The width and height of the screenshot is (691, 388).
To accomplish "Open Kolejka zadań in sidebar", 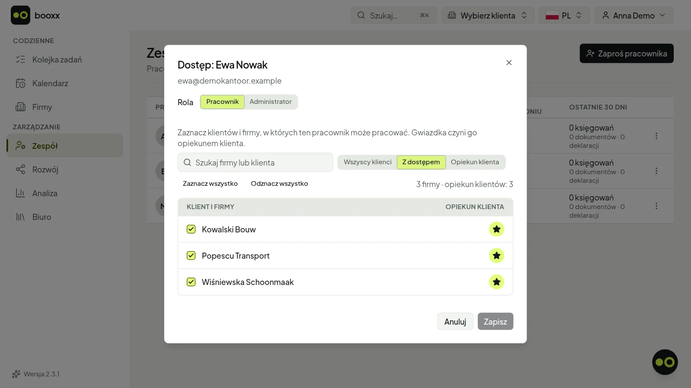I will click(65, 59).
